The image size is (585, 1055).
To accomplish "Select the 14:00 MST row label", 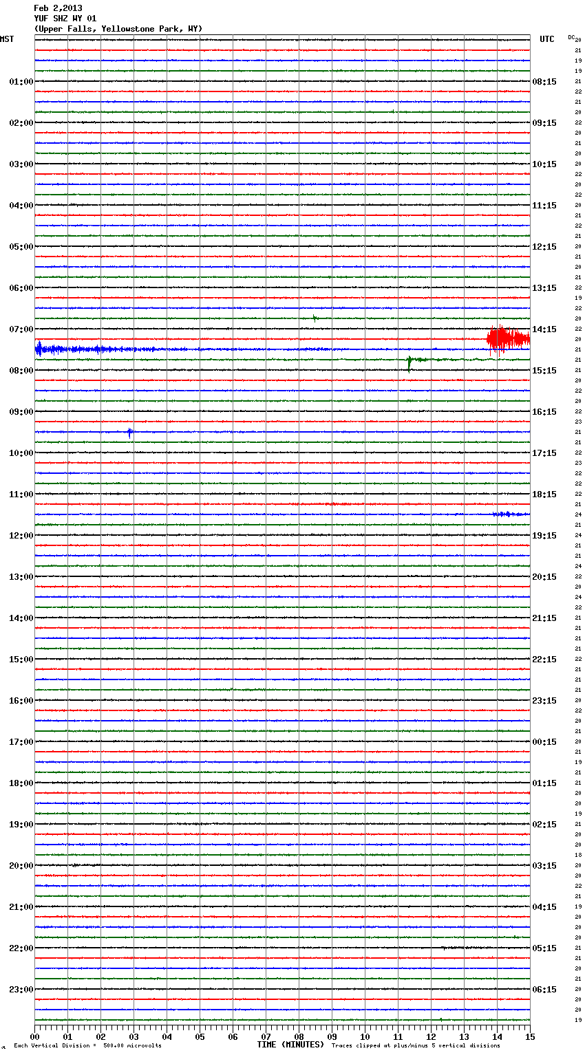I will click(x=21, y=618).
